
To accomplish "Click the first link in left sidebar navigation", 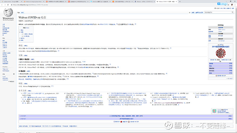I will click(x=4, y=25).
